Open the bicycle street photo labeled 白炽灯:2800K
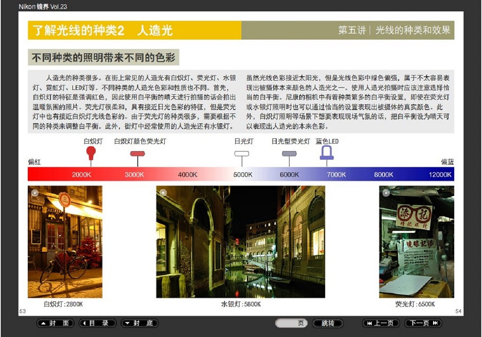Screen dimensions: 482x337 (65, 242)
